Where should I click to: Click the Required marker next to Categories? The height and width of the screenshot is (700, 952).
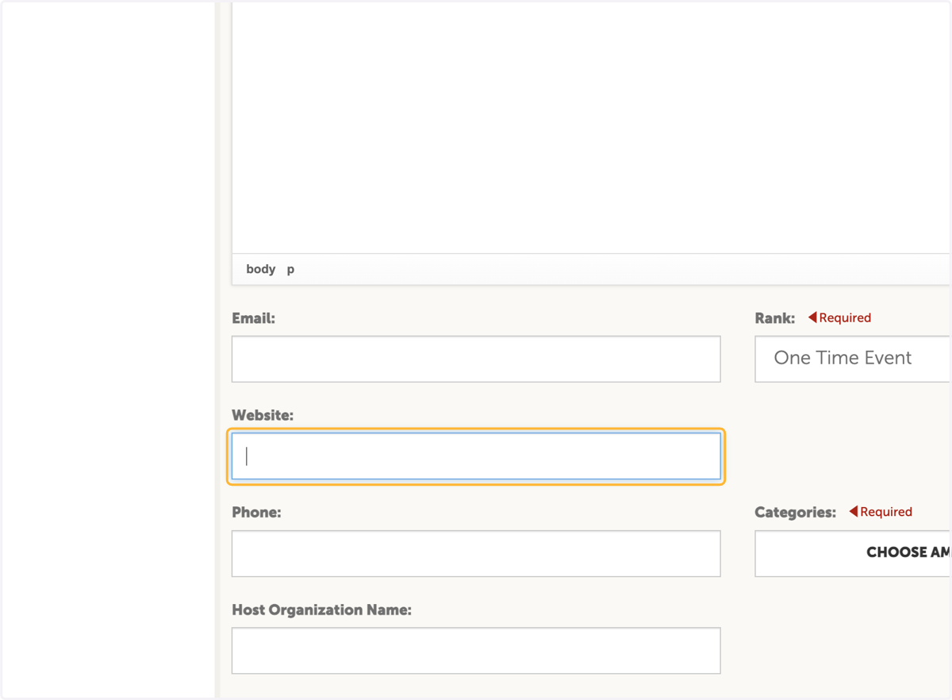tap(881, 512)
